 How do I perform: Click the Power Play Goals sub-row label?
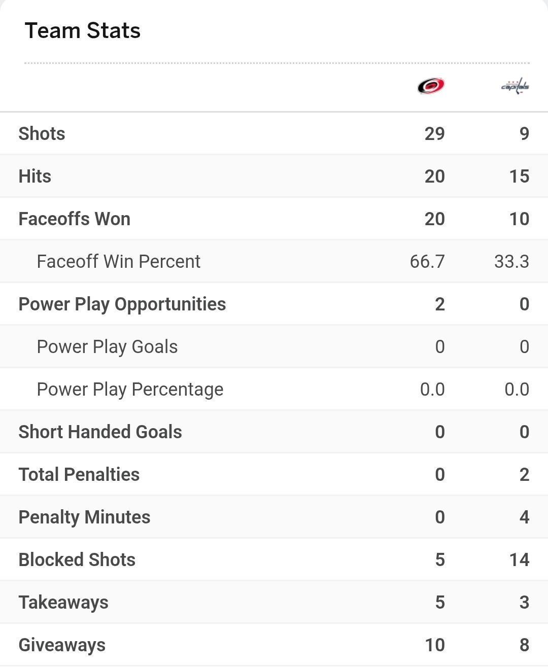tap(107, 346)
